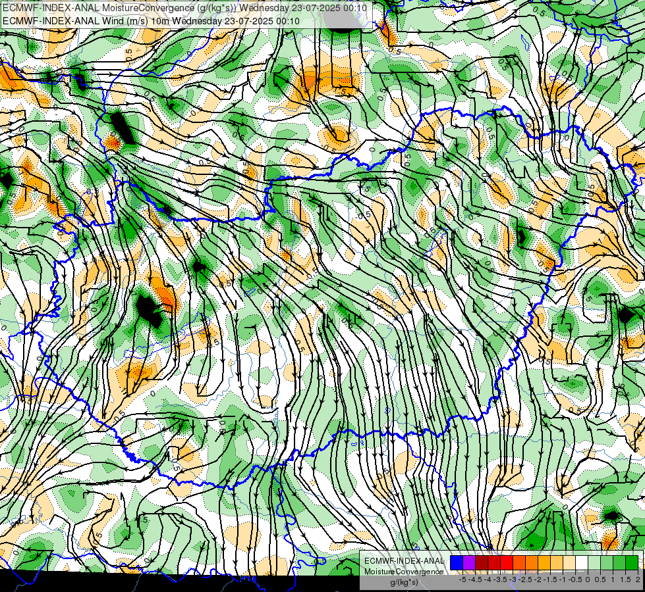Pick the darkest green swatch between 1.5 and 2
The width and height of the screenshot is (645, 592).
tap(632, 562)
